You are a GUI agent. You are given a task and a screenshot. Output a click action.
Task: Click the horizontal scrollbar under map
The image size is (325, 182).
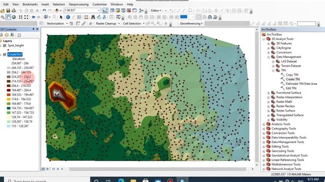157,169
